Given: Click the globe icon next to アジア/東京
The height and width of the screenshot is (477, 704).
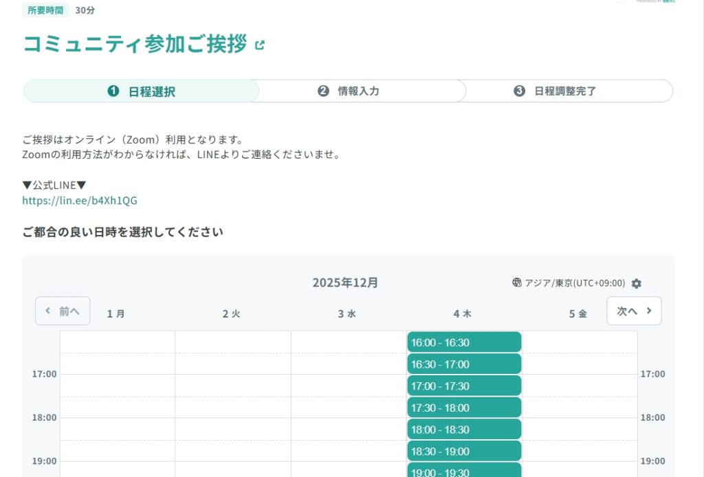Looking at the screenshot, I should click(x=517, y=282).
